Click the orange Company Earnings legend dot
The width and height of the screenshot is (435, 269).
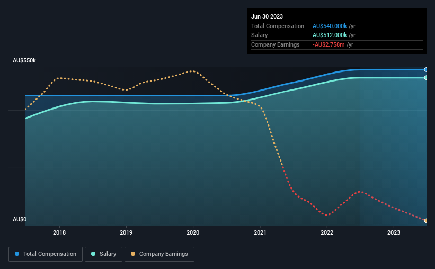[133, 254]
